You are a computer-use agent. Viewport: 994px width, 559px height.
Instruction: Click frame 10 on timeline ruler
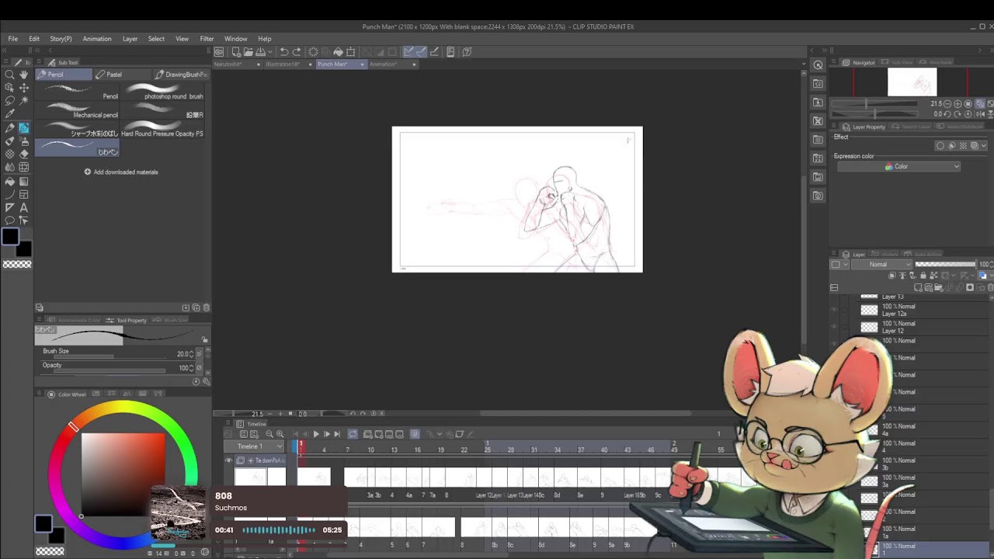[370, 450]
